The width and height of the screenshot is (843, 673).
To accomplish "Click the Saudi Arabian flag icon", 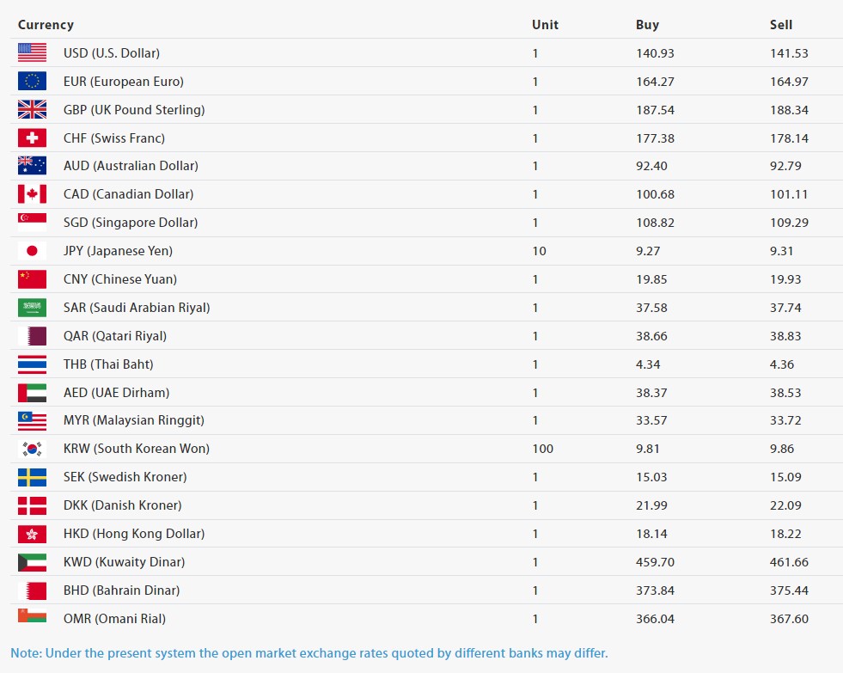I will point(32,308).
